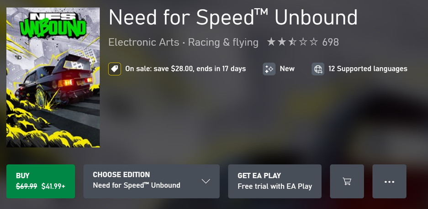
Task: Expand edition list with chevron arrow
Action: coord(206,181)
